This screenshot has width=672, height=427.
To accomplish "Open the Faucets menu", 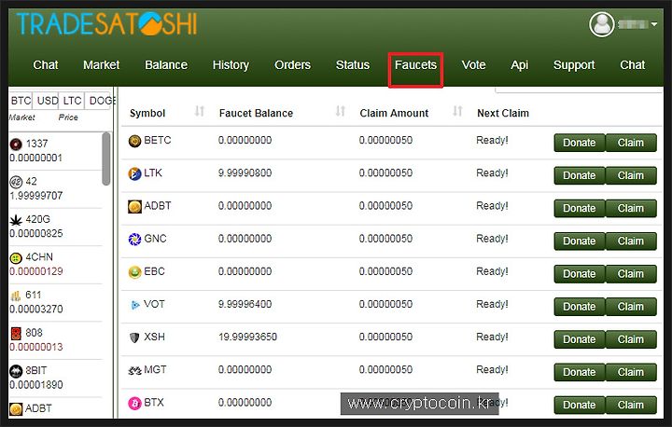I will click(x=415, y=65).
